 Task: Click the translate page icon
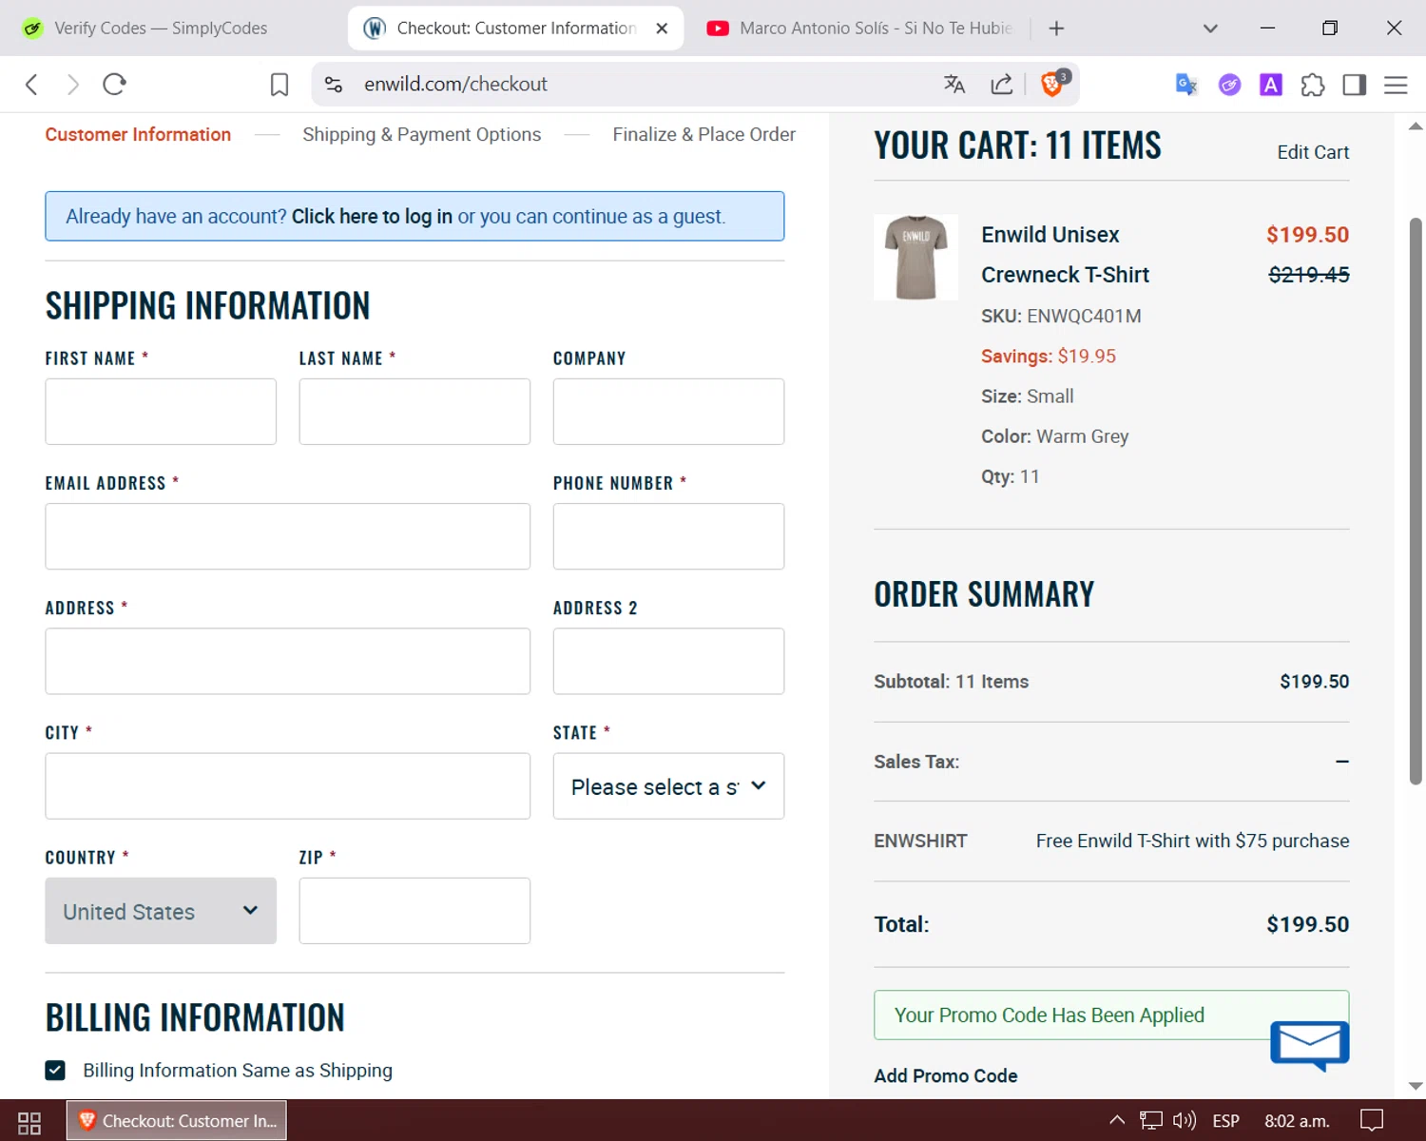tap(954, 85)
